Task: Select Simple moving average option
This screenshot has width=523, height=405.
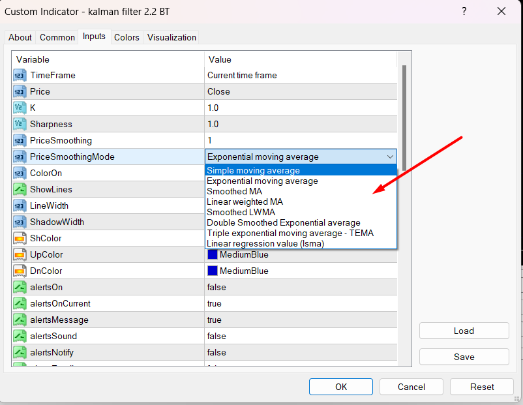Action: [x=301, y=170]
